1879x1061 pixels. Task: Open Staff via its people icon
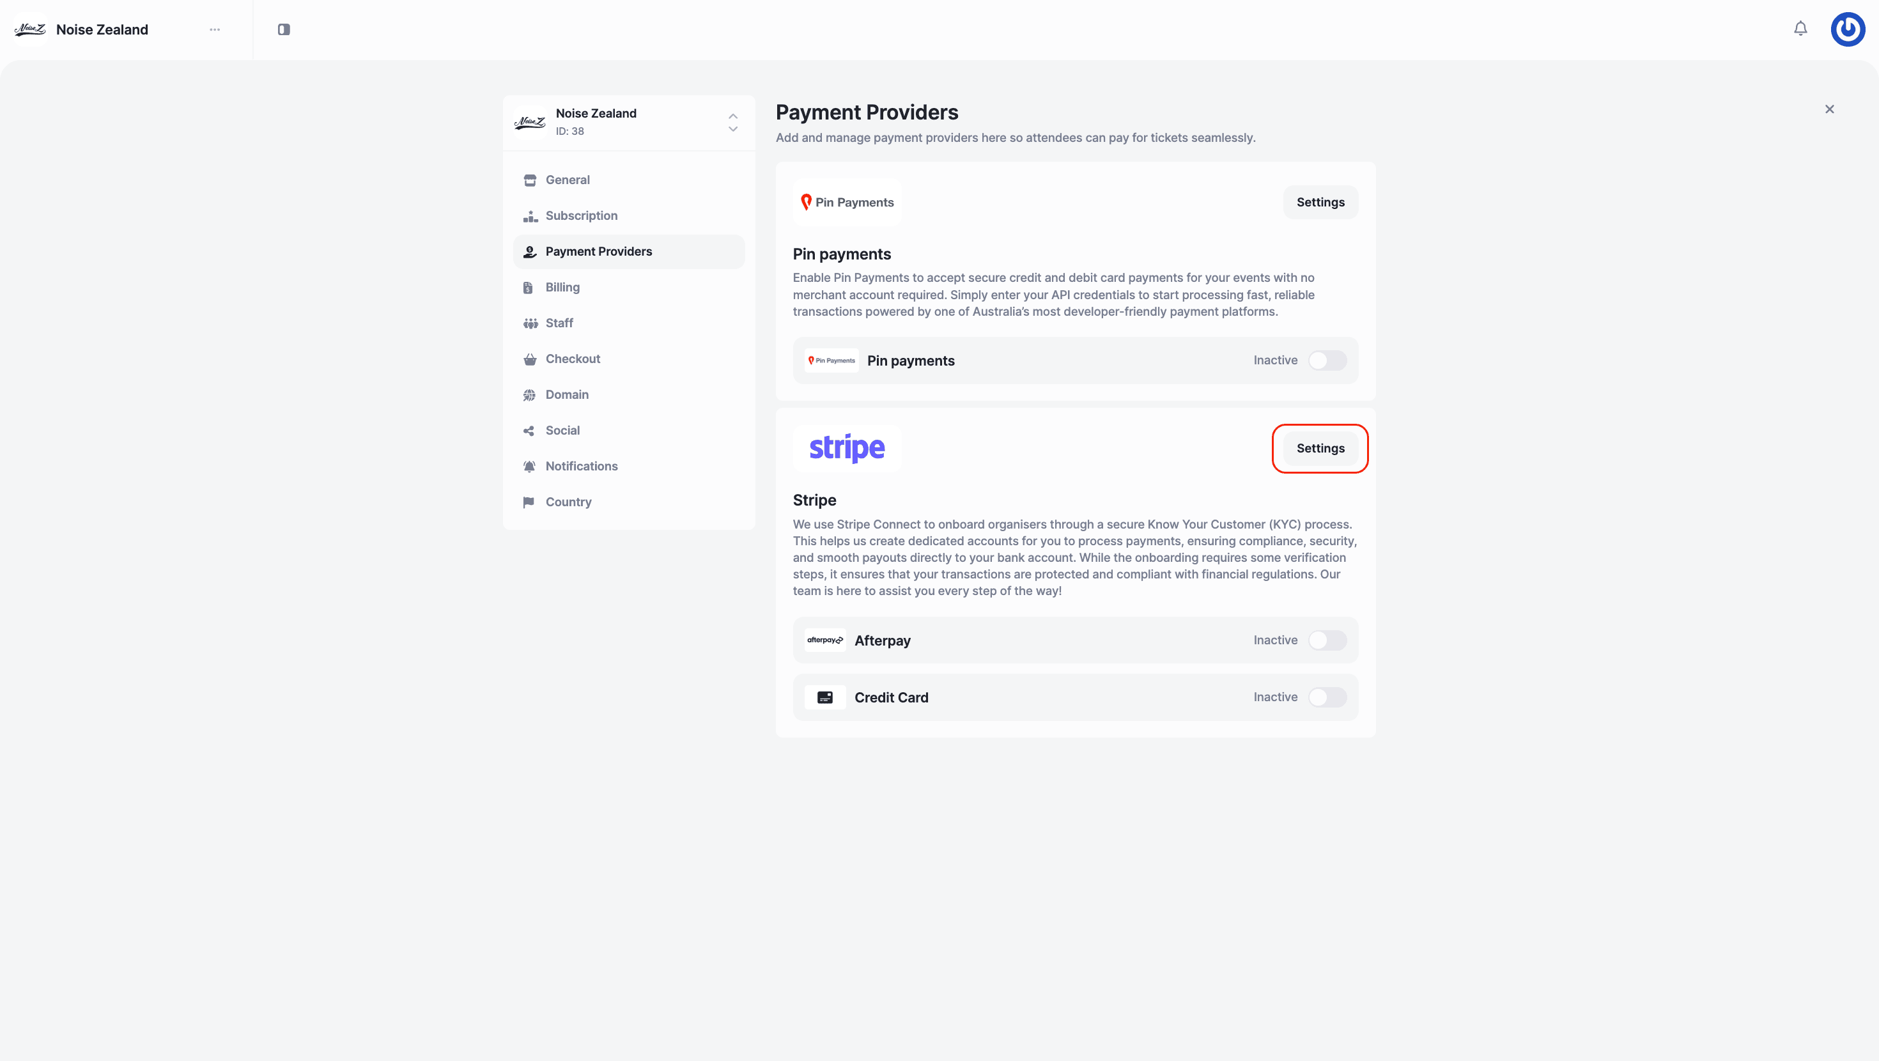tap(530, 323)
